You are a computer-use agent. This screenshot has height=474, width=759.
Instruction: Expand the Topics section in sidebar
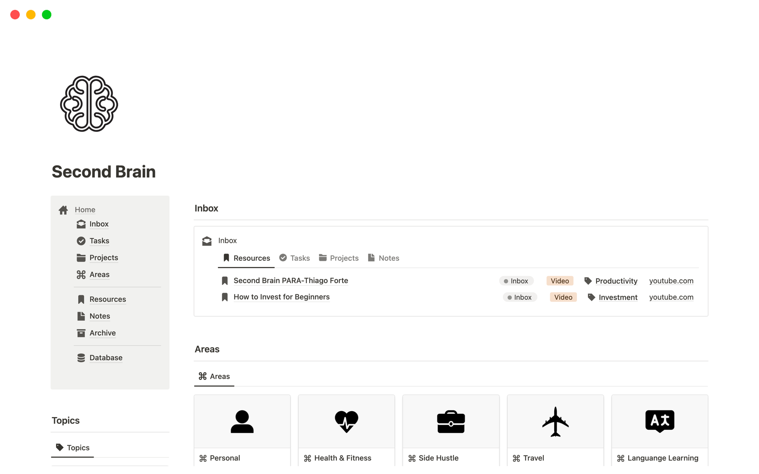point(66,421)
